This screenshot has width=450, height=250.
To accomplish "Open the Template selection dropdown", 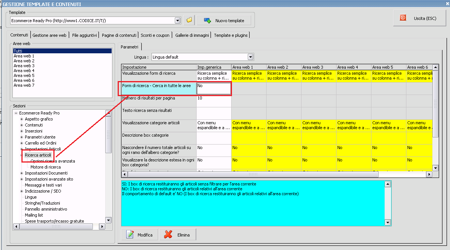I will [178, 20].
